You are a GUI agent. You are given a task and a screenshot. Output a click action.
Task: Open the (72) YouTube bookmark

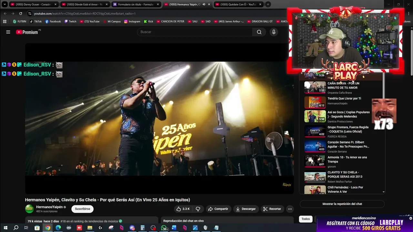point(89,22)
